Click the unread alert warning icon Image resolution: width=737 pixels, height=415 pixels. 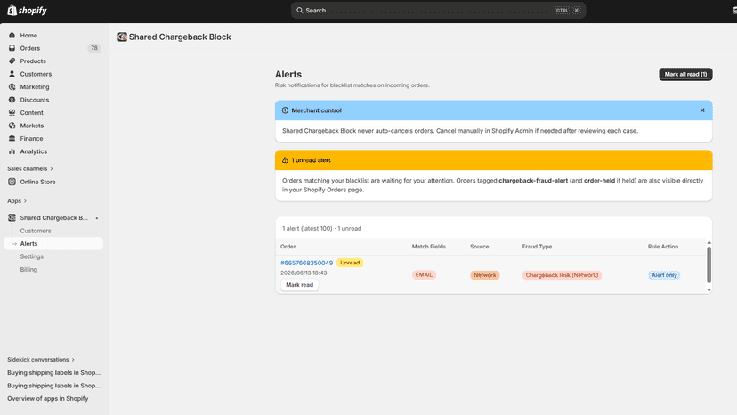tap(285, 160)
